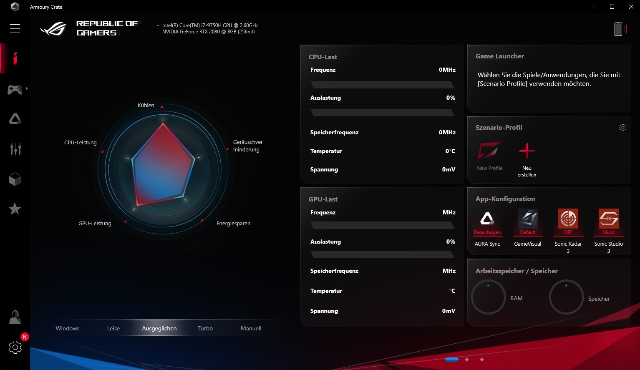
Task: Click the GPU-Last panel heading
Action: tap(323, 199)
